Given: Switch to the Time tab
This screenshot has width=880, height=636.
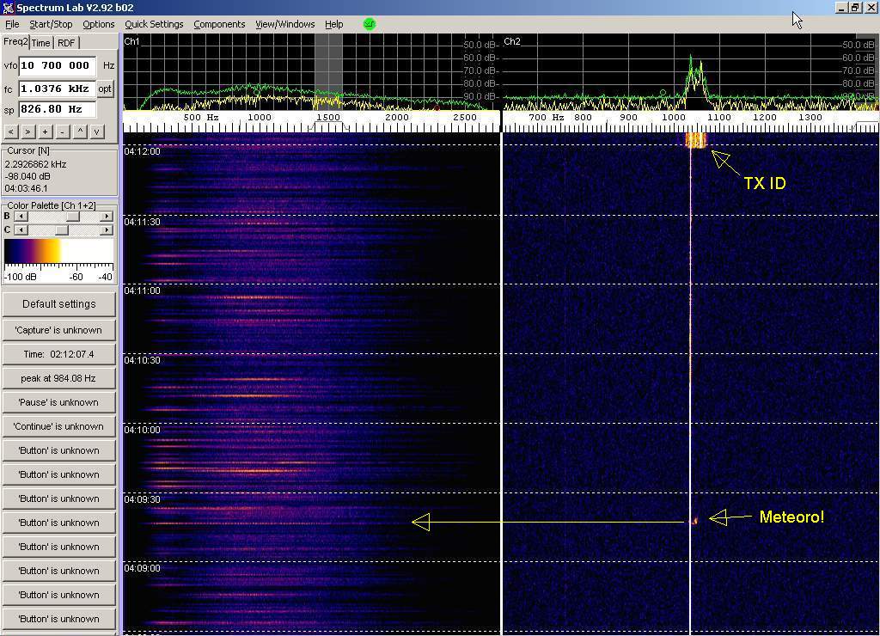Looking at the screenshot, I should coord(41,43).
